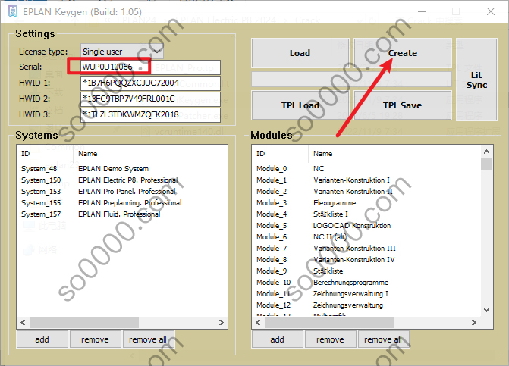Select System_150 EPLAN Electric P8 row
The width and height of the screenshot is (509, 366).
click(x=122, y=180)
